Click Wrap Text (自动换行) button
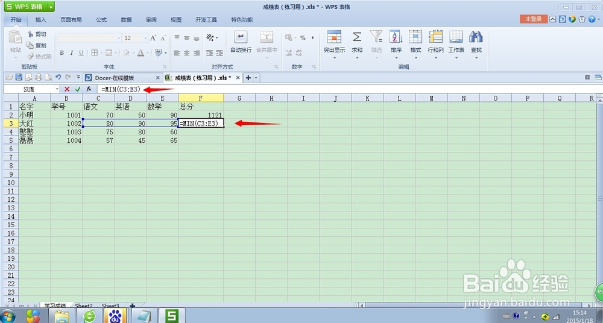This screenshot has height=323, width=603. coord(241,42)
